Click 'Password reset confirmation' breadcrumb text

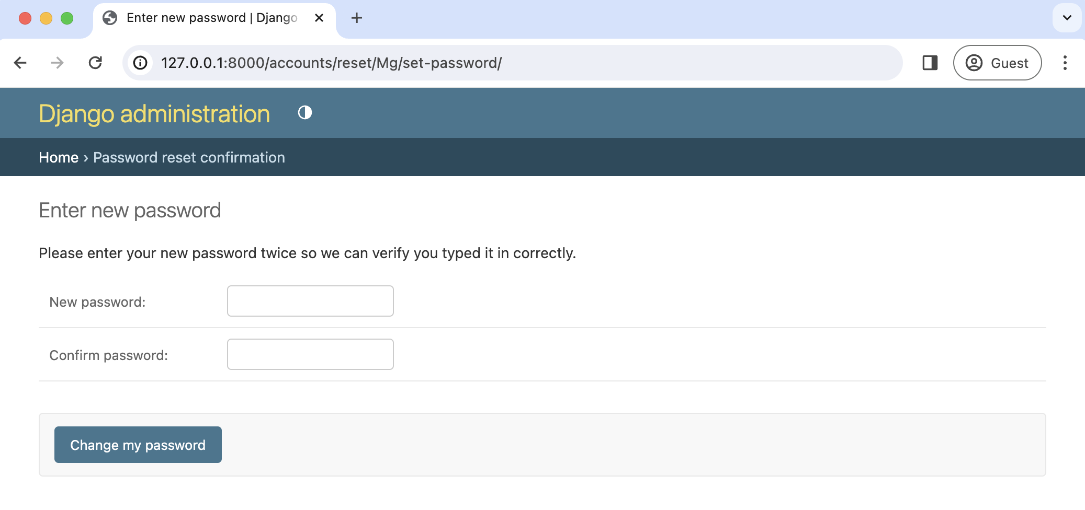(x=189, y=157)
